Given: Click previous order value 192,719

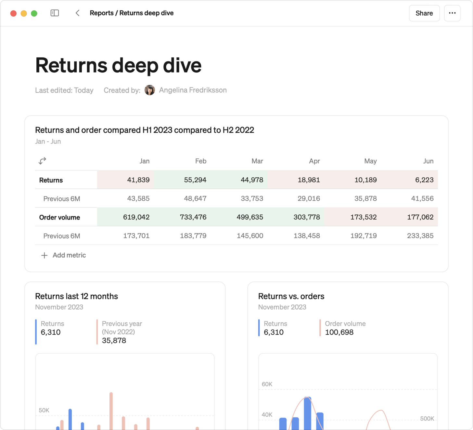Looking at the screenshot, I should (x=364, y=235).
